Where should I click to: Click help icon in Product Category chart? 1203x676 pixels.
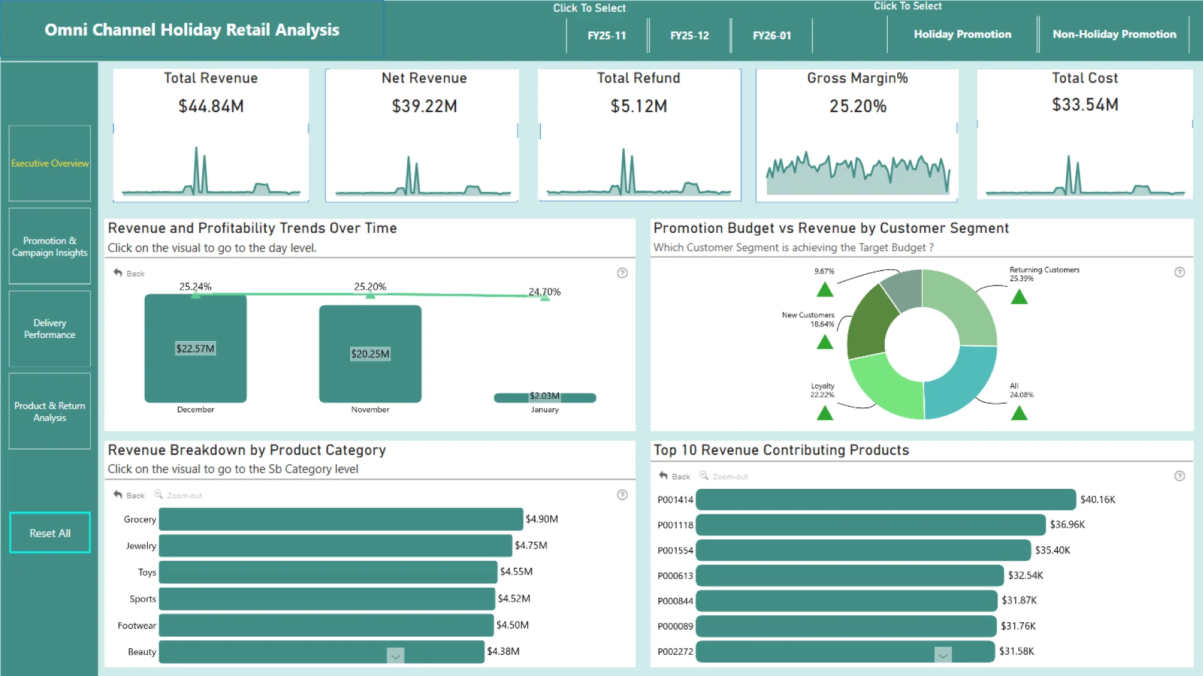pos(622,495)
